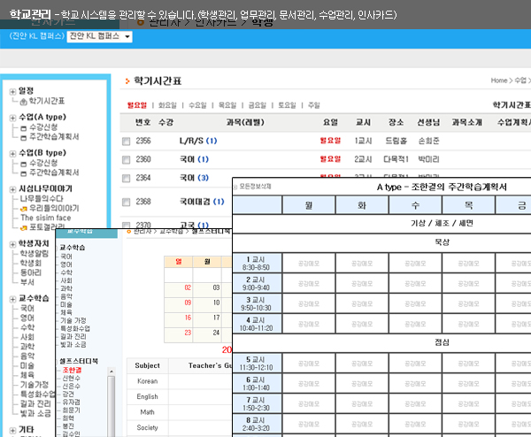
Task: Collapse the 학생자치 tree section
Action: click(x=12, y=243)
